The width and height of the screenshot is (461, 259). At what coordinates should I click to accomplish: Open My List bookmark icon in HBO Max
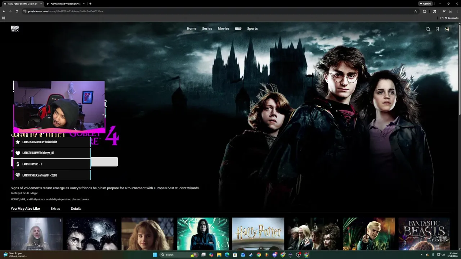[x=437, y=29]
